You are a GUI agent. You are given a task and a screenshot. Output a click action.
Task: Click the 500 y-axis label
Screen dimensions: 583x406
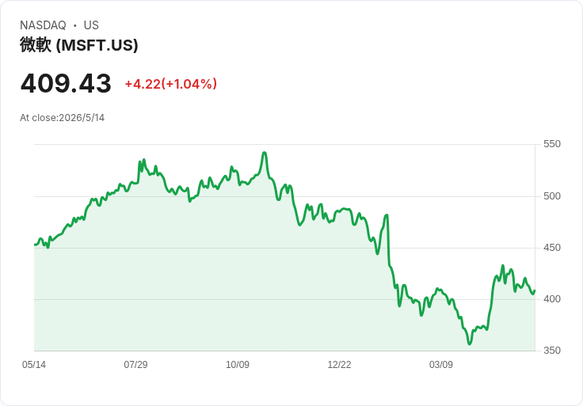click(552, 196)
